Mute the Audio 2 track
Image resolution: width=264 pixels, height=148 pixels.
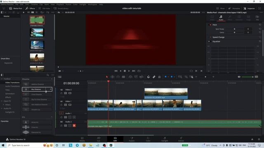pyautogui.click(x=74, y=125)
